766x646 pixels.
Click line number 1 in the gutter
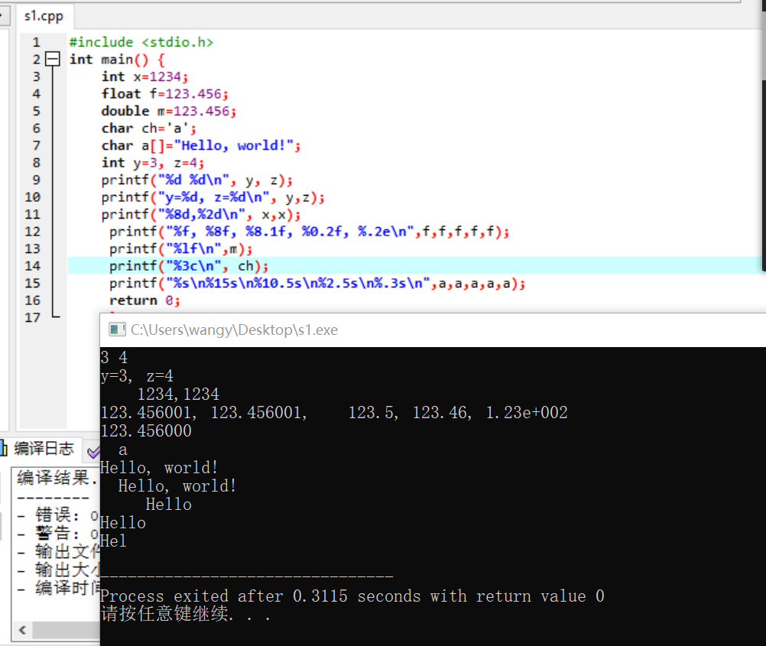tap(36, 42)
